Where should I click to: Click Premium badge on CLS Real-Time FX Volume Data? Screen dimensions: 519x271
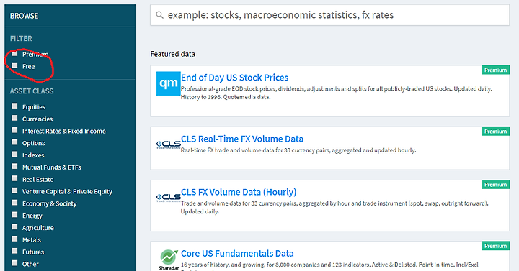pyautogui.click(x=495, y=132)
